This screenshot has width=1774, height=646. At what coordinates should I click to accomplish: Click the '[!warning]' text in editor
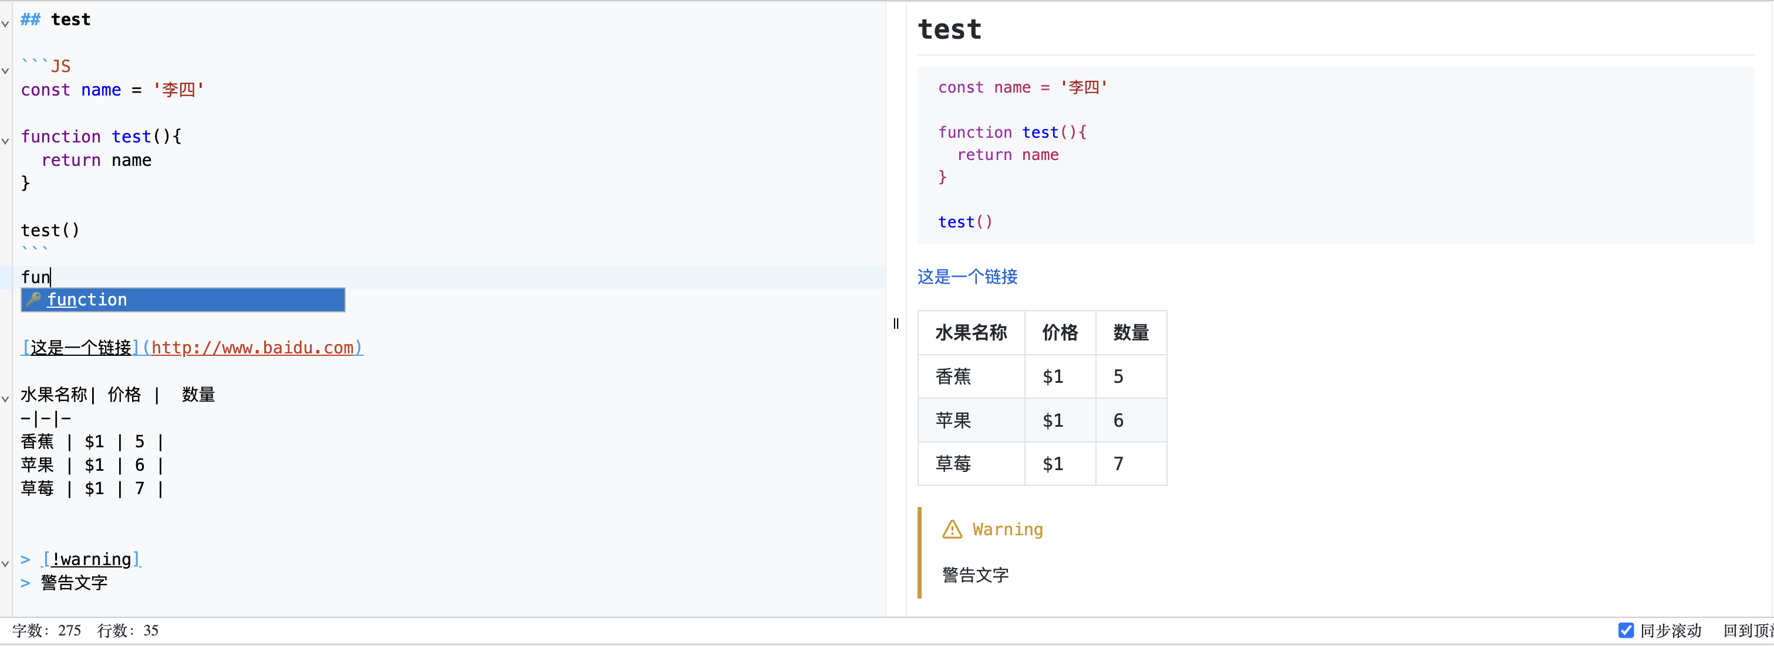(92, 559)
